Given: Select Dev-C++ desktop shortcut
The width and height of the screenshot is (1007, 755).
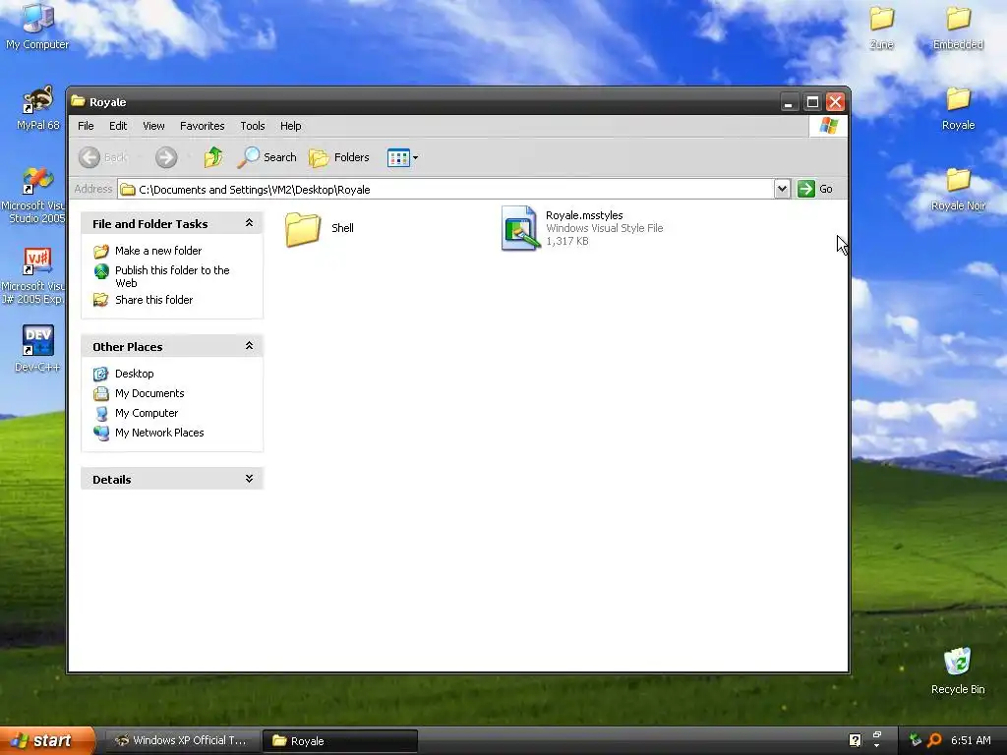Looking at the screenshot, I should (37, 350).
